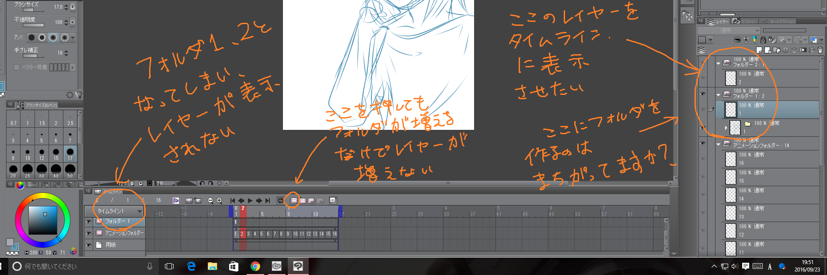Jump to the timeline's first frame

click(233, 201)
